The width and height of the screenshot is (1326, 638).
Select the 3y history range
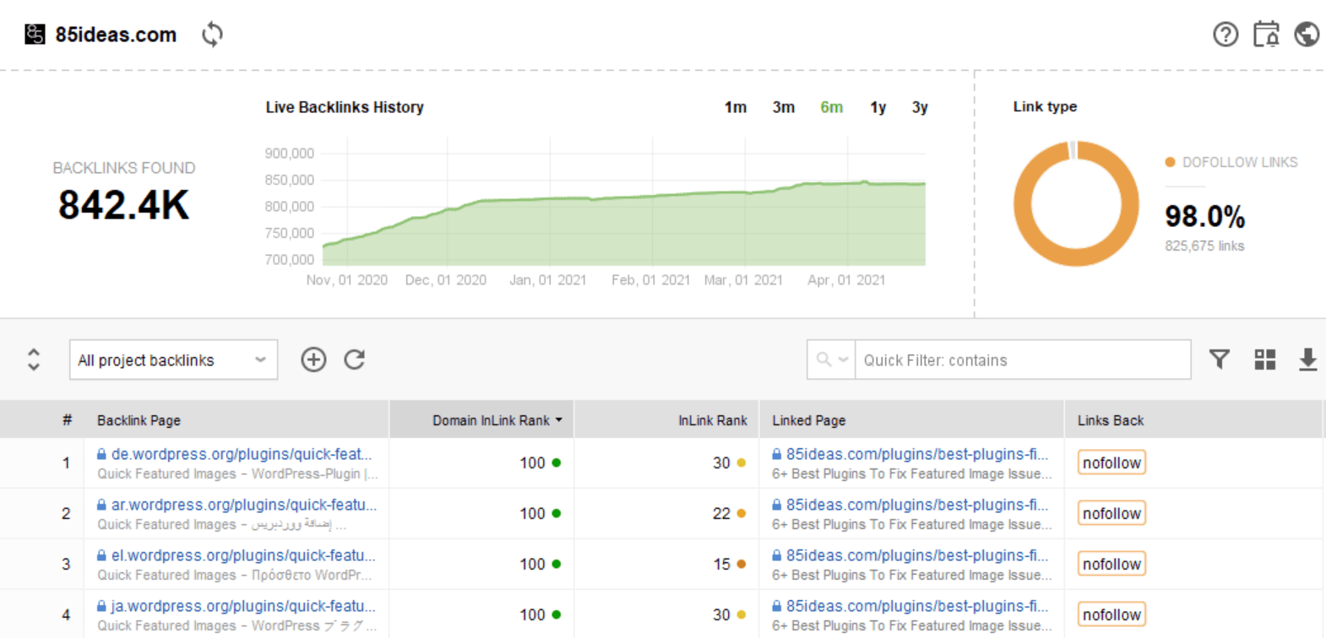(x=920, y=107)
